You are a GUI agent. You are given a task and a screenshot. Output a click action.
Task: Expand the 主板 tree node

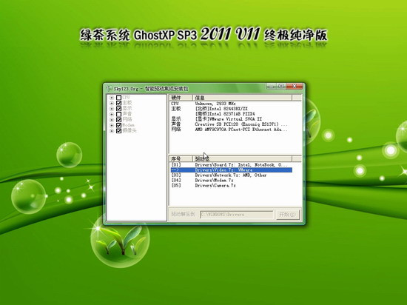112,103
